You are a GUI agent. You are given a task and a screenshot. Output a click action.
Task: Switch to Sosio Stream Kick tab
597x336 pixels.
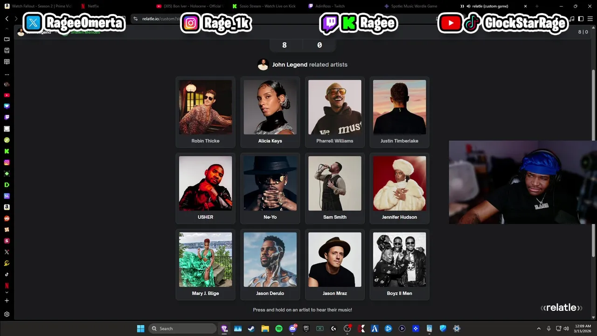(x=266, y=6)
